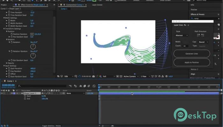This screenshot has width=223, height=127.
Task: Click the Dash Random value 400,0
Action: point(33,69)
